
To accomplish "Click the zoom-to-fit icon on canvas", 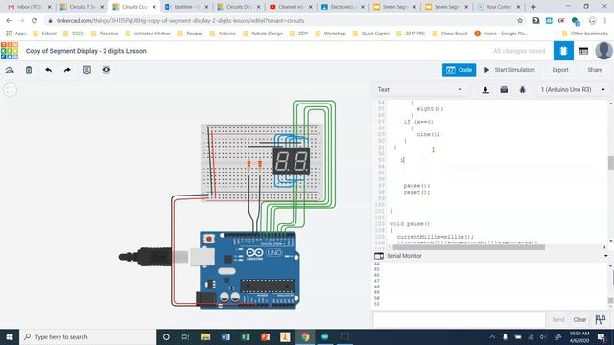I will tap(11, 90).
